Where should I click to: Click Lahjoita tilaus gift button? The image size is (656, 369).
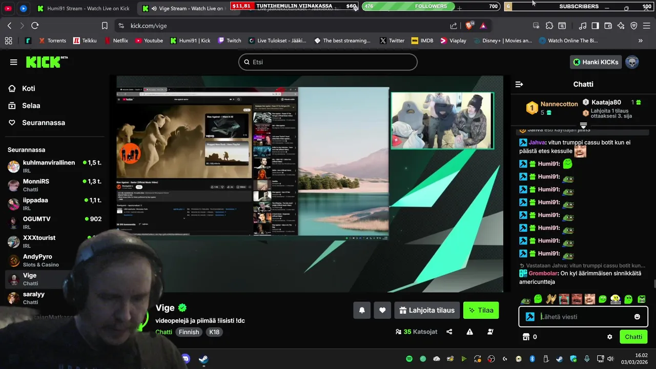tap(427, 310)
